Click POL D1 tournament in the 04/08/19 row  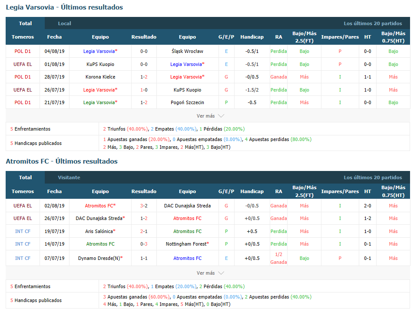23,51
